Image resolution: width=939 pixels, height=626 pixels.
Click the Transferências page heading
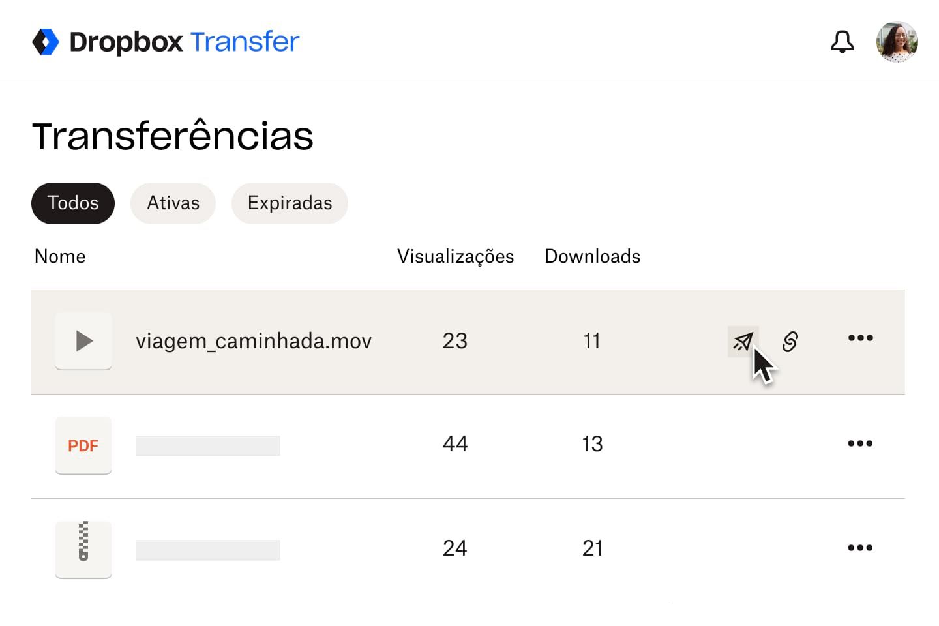(173, 135)
